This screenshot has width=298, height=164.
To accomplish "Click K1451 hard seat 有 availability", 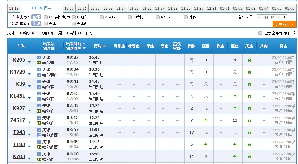I will click(235, 96).
